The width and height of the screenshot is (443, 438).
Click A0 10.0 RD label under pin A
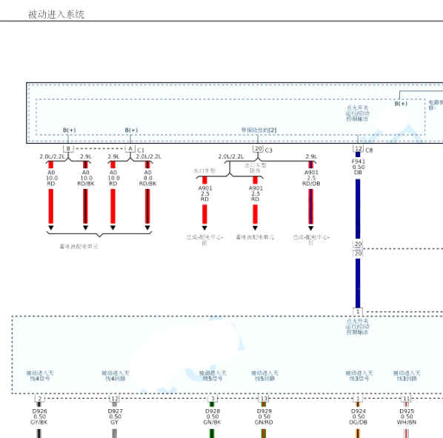point(113,178)
